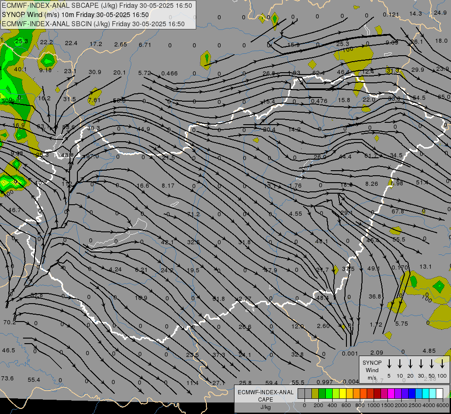
Task: Choose the white CAPE legend swatch
Action: point(439,394)
